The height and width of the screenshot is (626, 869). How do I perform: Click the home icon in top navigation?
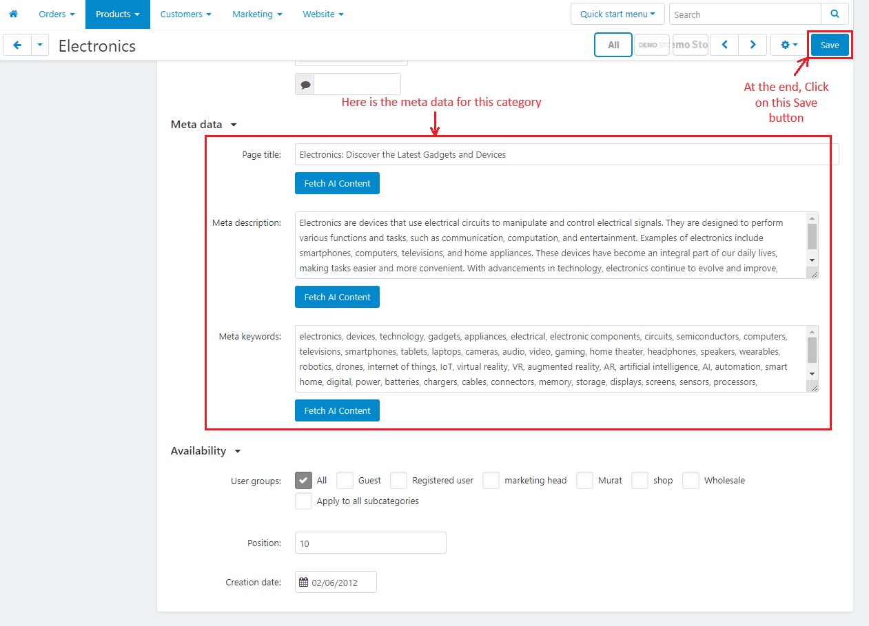pyautogui.click(x=12, y=14)
